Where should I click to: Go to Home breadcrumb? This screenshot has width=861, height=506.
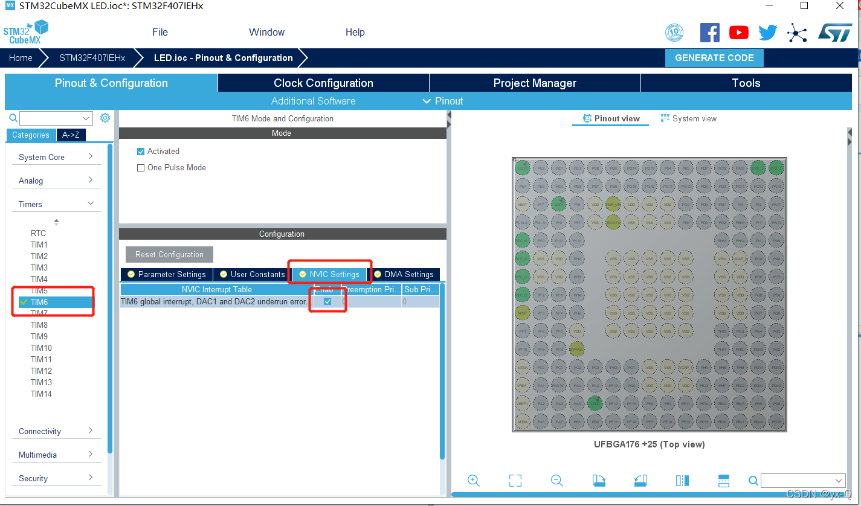point(21,58)
